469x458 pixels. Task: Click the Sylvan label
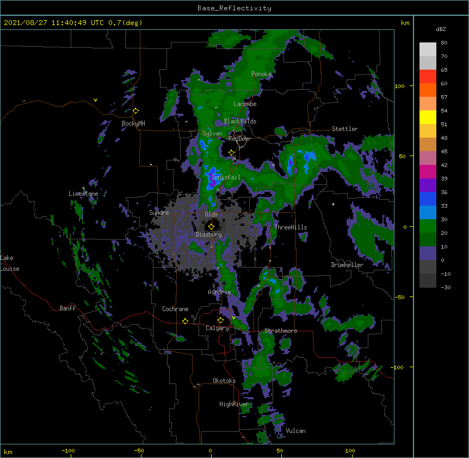tap(212, 133)
